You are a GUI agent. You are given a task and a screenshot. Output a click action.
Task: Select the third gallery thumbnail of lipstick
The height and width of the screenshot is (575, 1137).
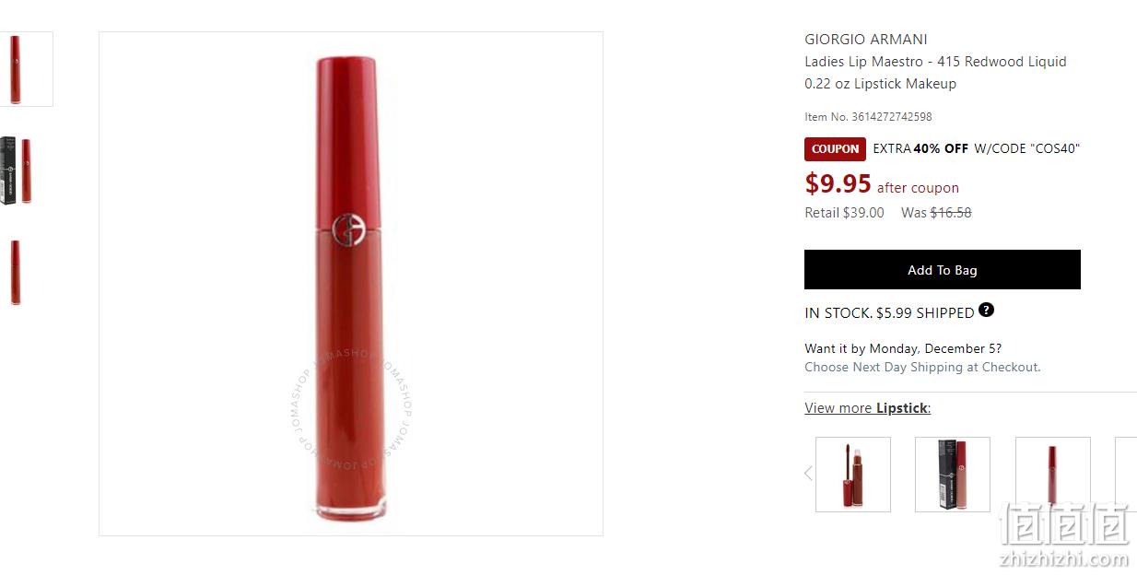pos(17,272)
